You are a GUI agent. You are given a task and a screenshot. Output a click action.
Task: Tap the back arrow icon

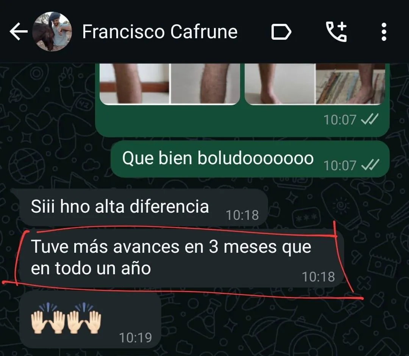[x=19, y=31]
